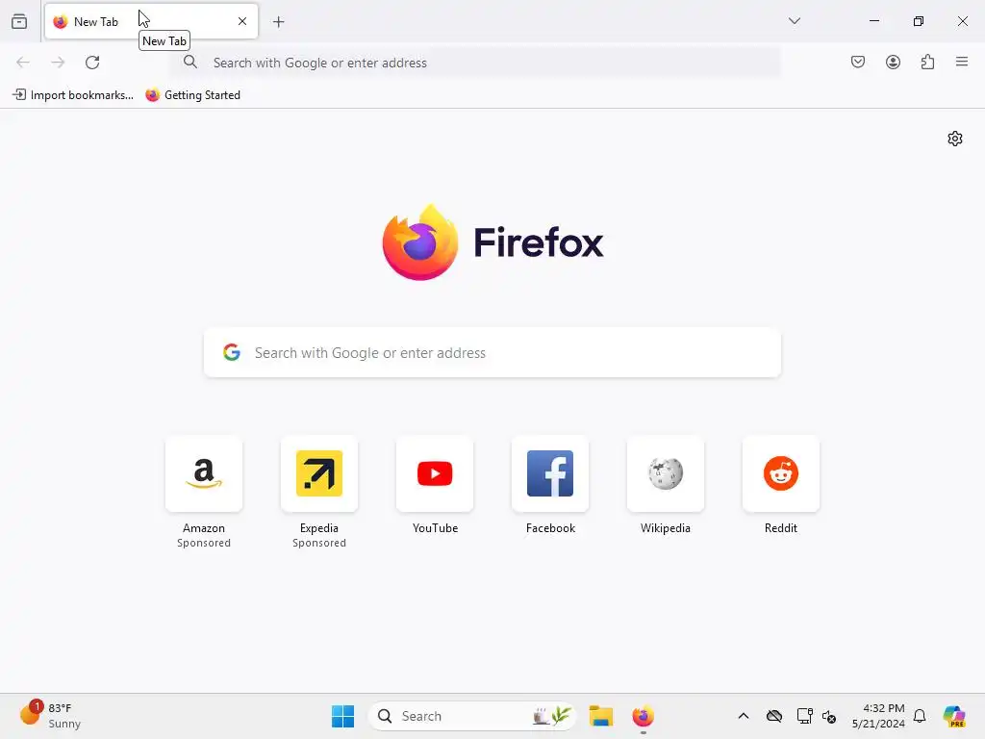Image resolution: width=985 pixels, height=739 pixels.
Task: Minimize the Firefox window
Action: click(x=873, y=21)
